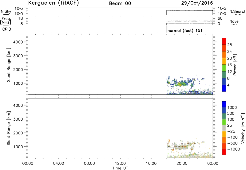Click the "04:00" time tick label
This screenshot has width=246, height=170.
tap(58, 164)
